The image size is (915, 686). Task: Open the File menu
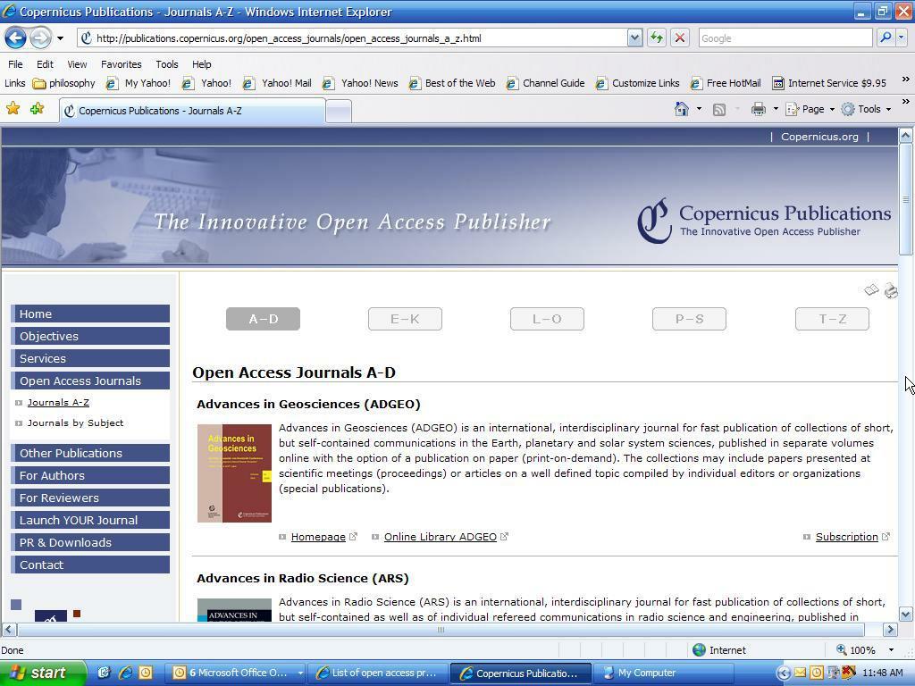click(x=15, y=64)
